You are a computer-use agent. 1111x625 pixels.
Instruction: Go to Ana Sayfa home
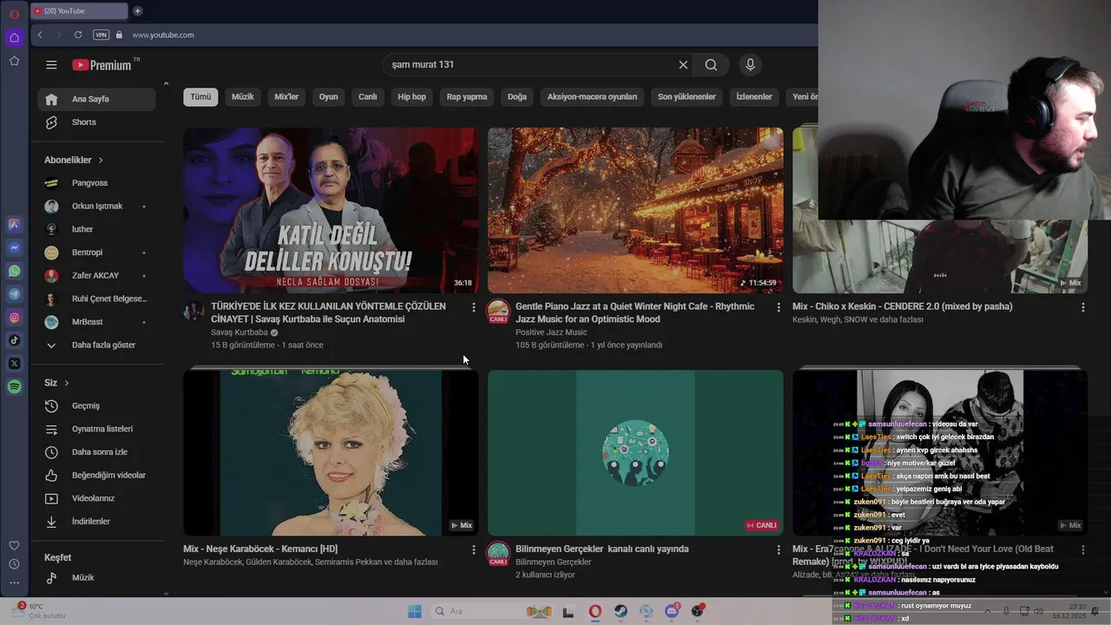[x=96, y=99]
